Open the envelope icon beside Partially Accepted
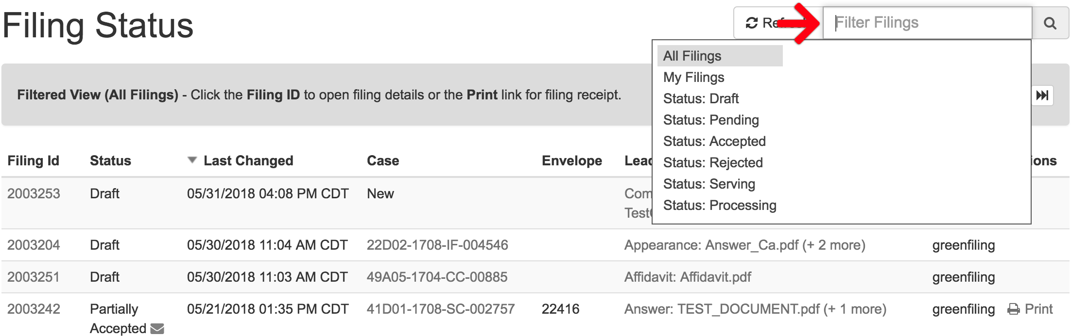The image size is (1071, 336). [157, 329]
